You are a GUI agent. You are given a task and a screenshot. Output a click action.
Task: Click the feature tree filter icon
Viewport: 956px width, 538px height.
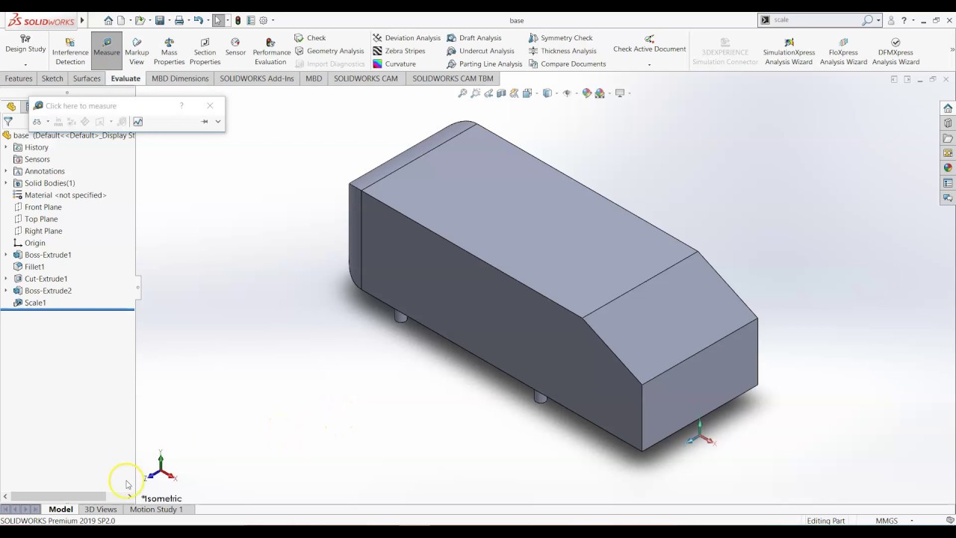(8, 122)
